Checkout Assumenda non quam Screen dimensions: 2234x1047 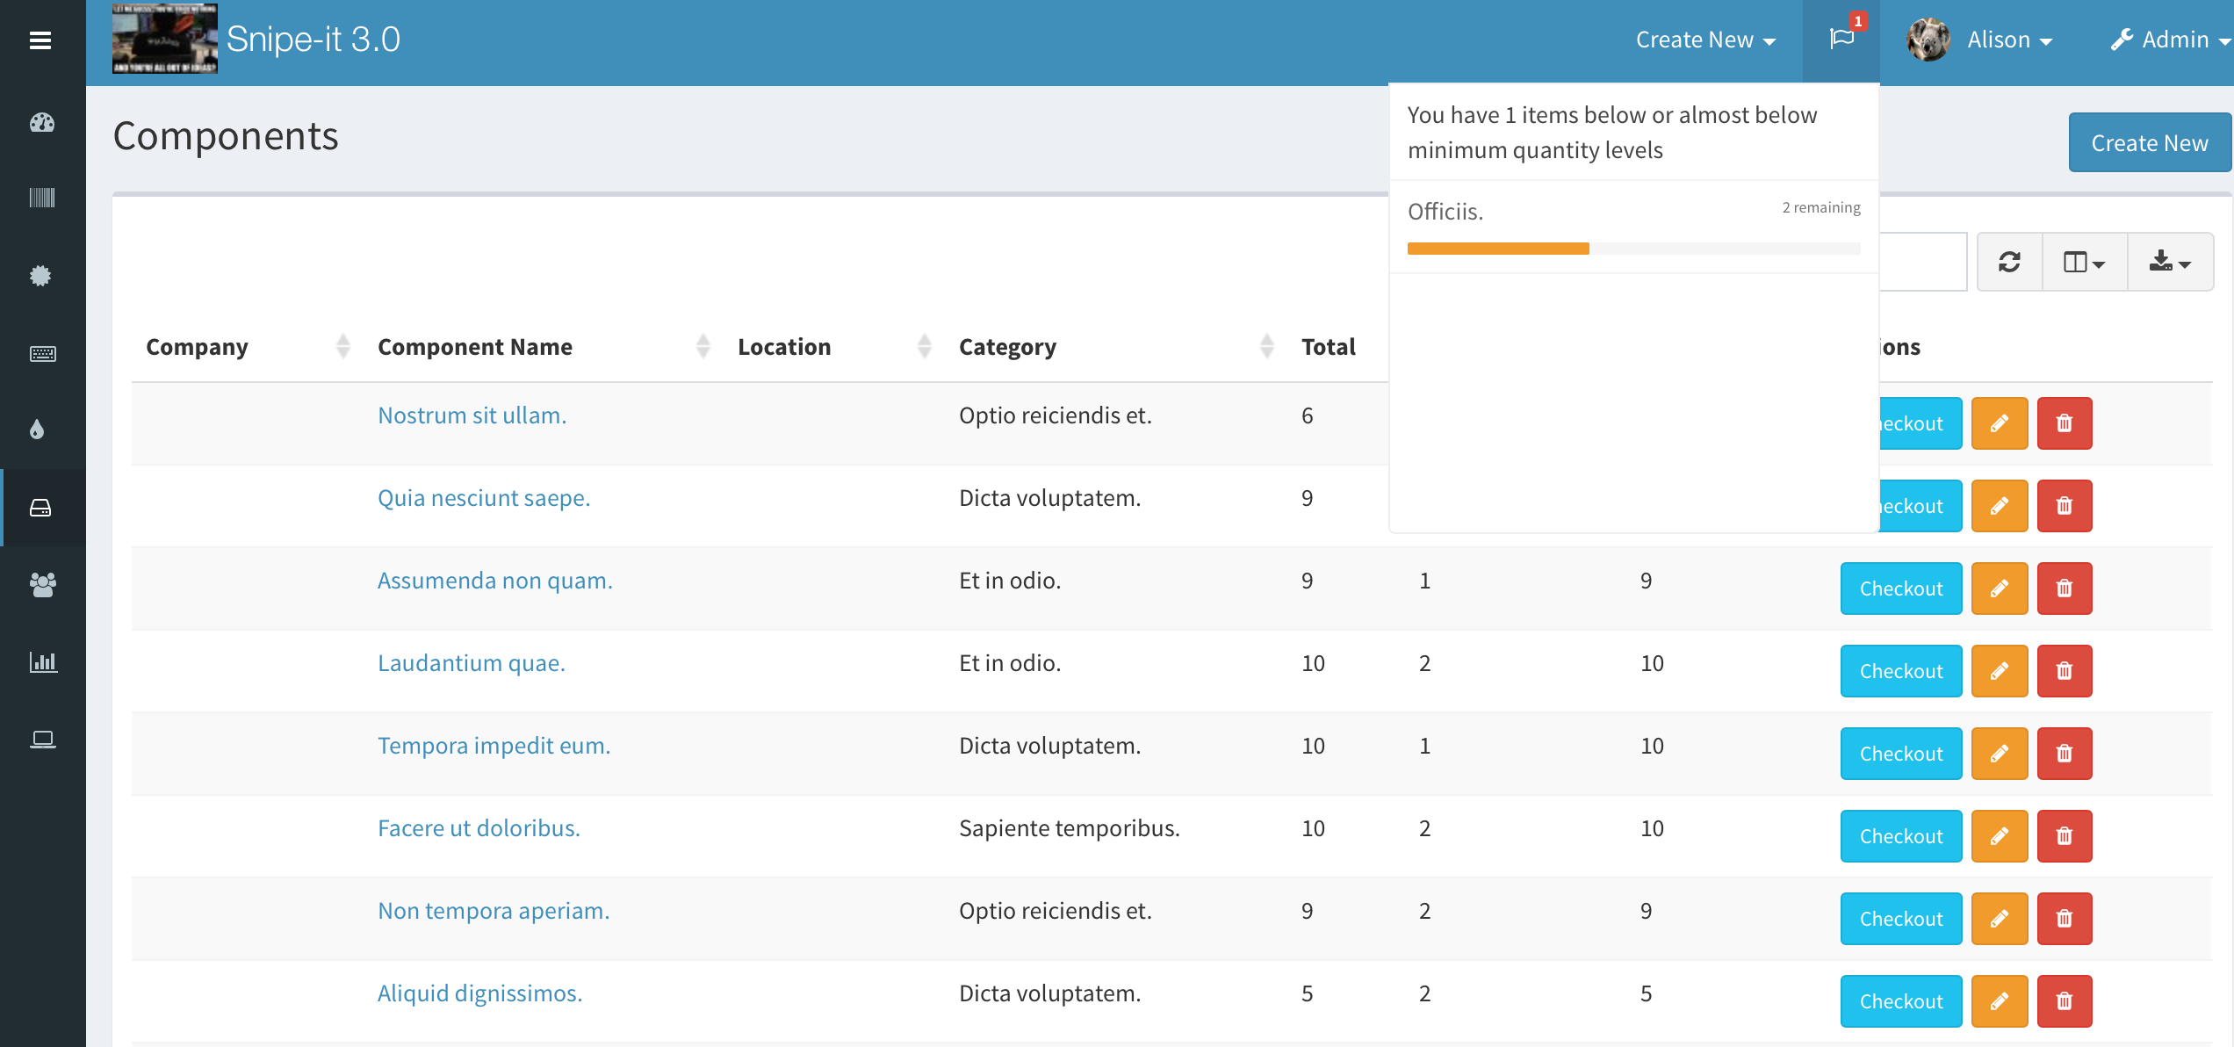click(x=1901, y=588)
